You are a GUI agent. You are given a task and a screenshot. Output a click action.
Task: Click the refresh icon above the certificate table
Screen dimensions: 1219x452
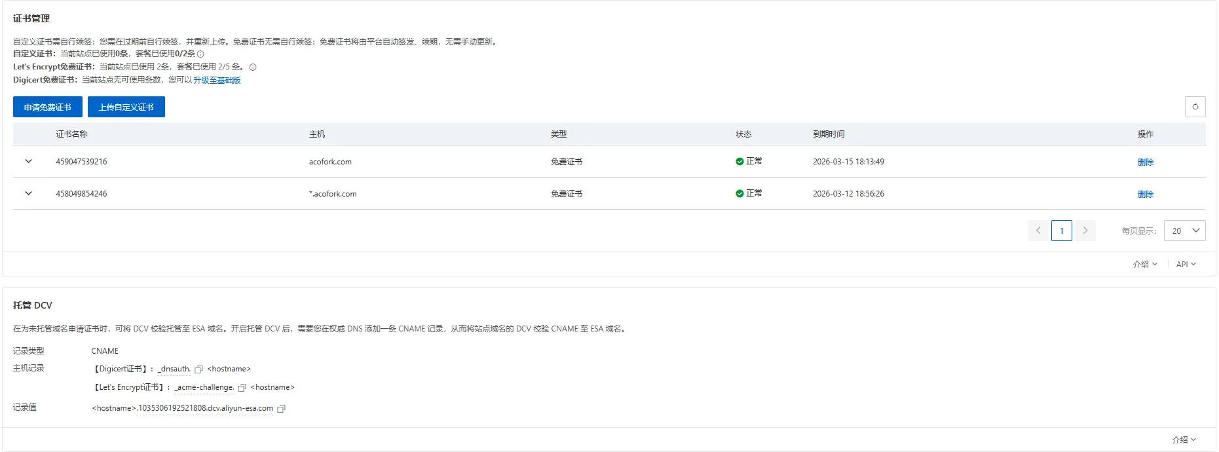click(1195, 107)
